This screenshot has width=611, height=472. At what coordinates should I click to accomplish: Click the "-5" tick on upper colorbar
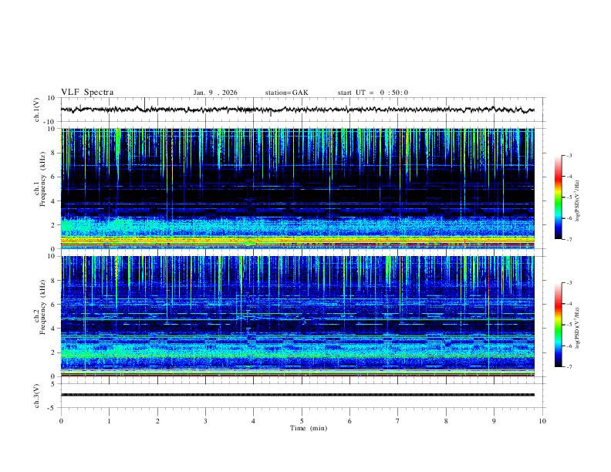569,197
